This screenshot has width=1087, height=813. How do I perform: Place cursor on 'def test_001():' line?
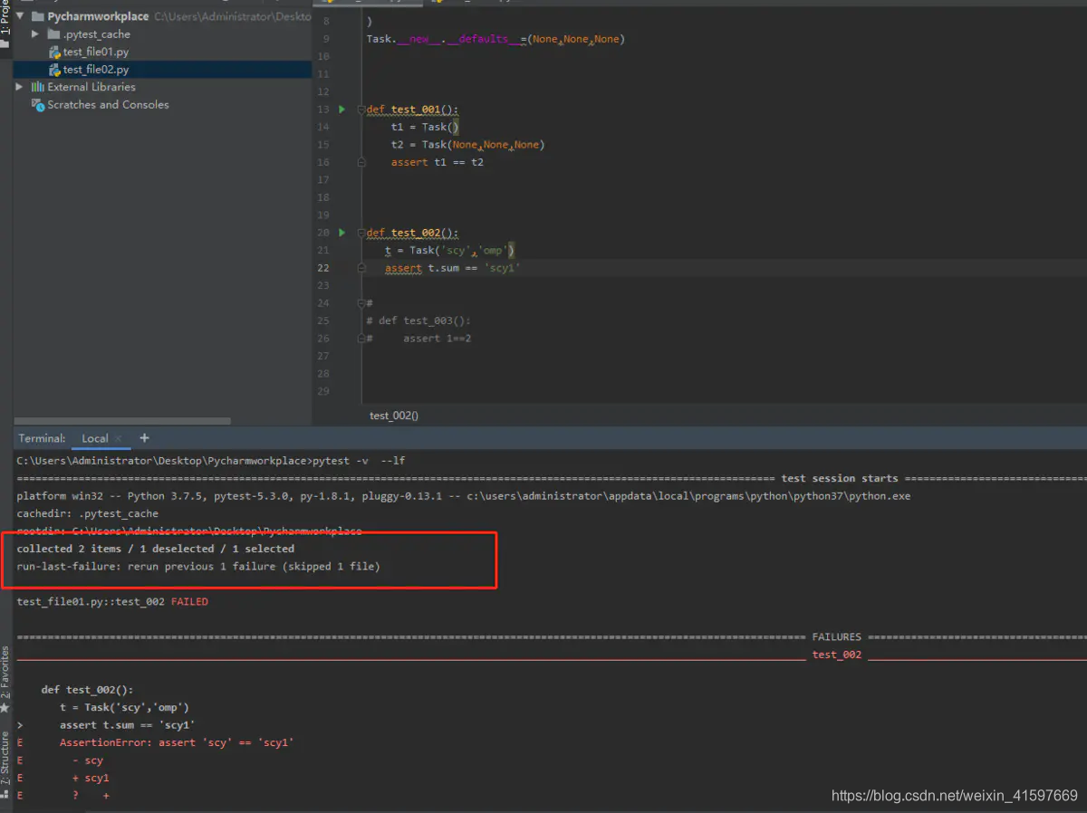pyautogui.click(x=412, y=110)
